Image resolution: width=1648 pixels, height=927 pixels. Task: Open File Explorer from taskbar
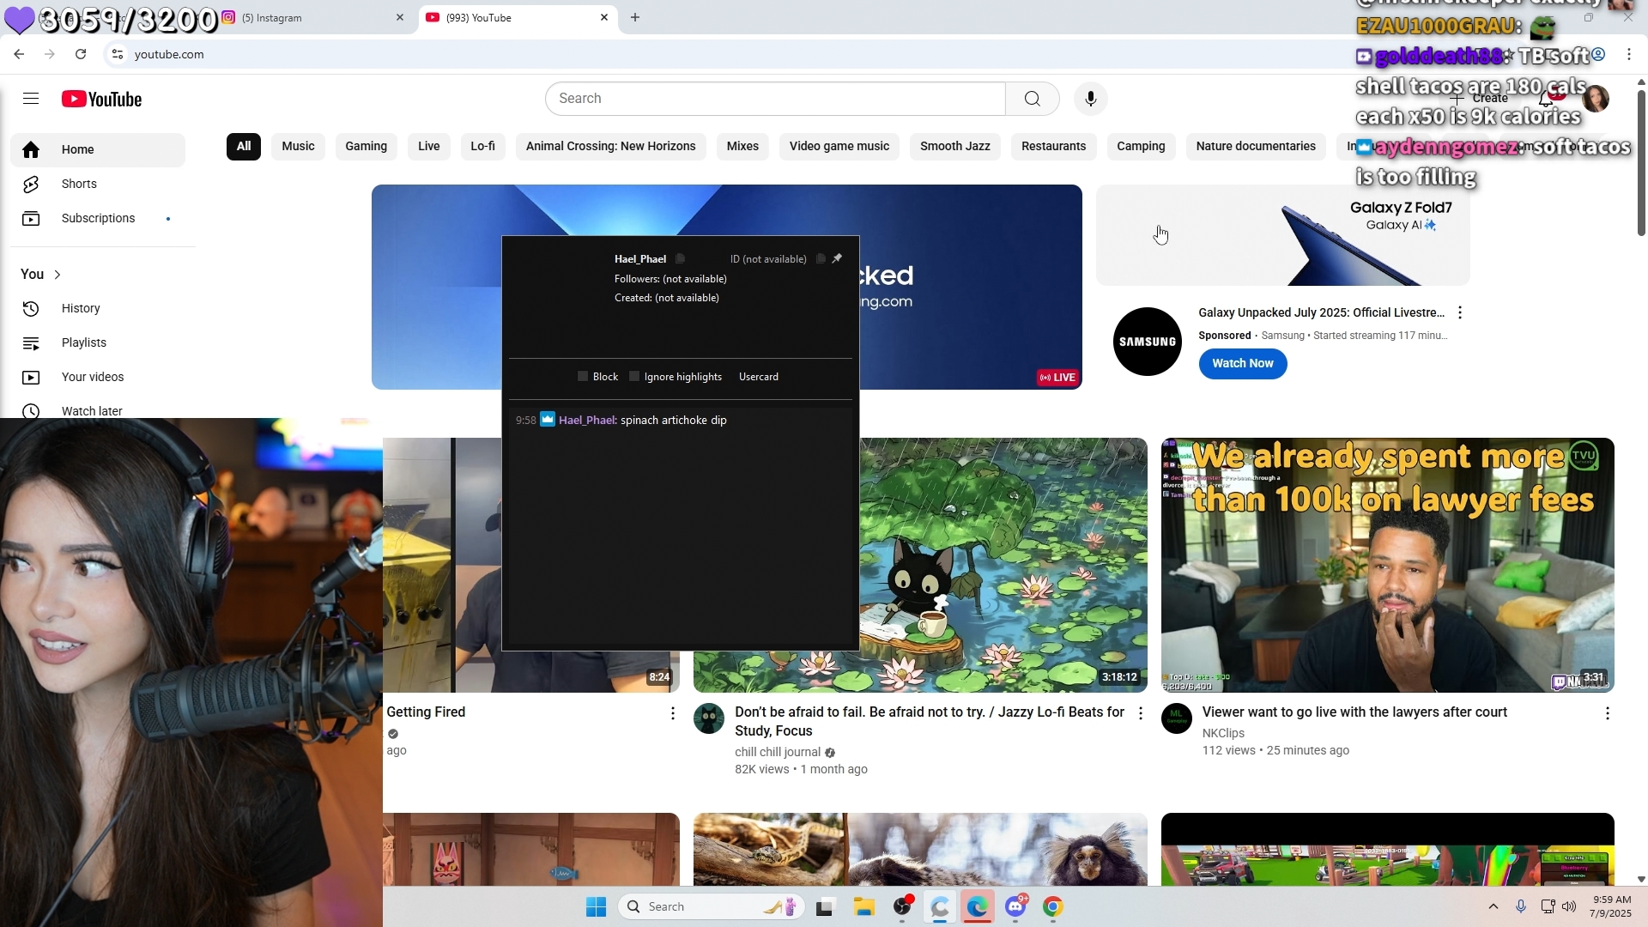point(863,906)
